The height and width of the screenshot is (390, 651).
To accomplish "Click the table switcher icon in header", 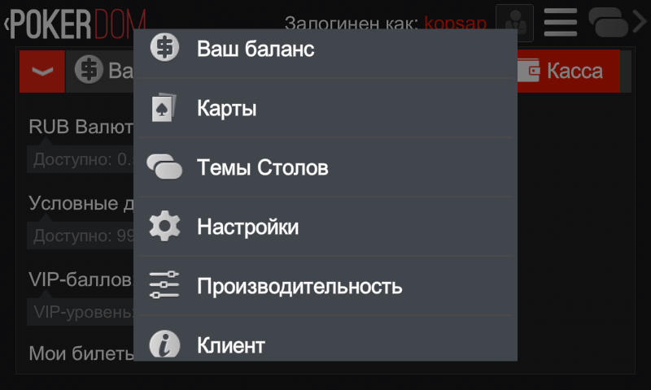I will (608, 23).
